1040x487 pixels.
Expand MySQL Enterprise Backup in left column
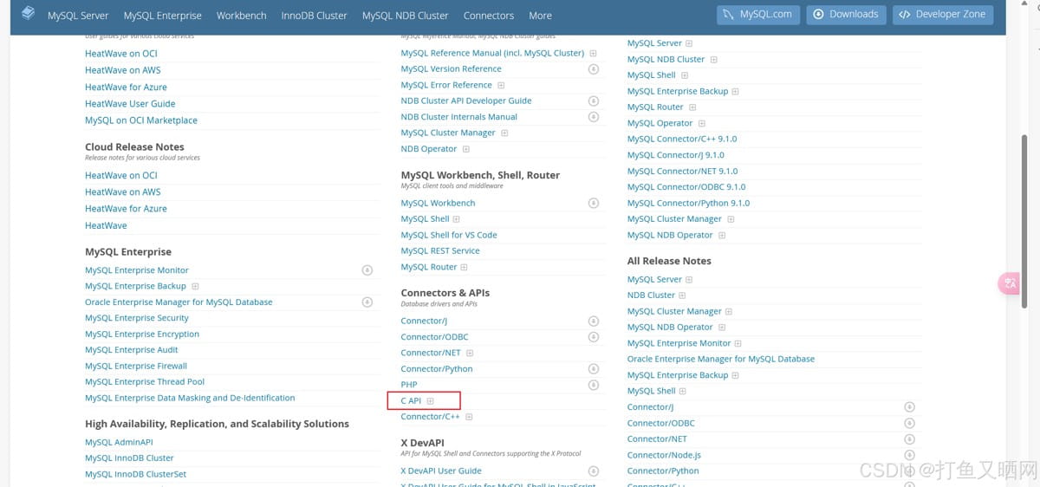195,286
